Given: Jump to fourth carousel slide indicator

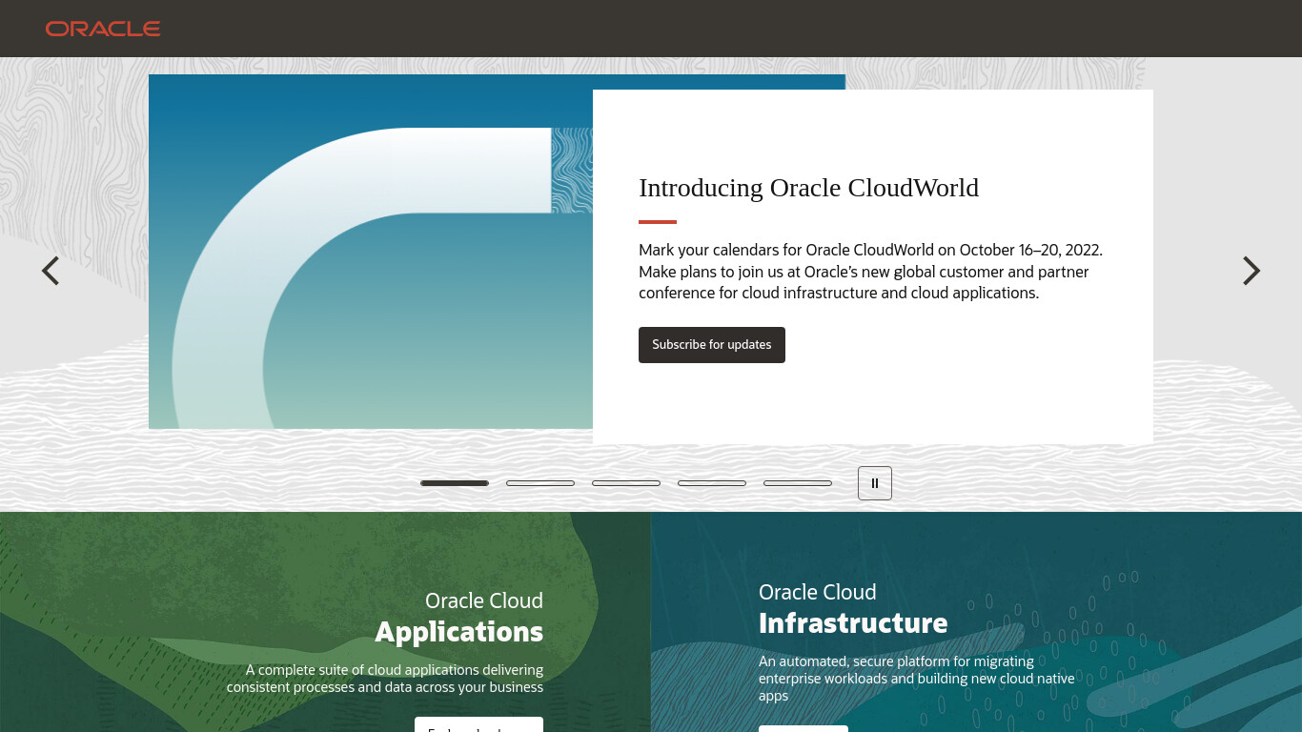Looking at the screenshot, I should pos(712,483).
